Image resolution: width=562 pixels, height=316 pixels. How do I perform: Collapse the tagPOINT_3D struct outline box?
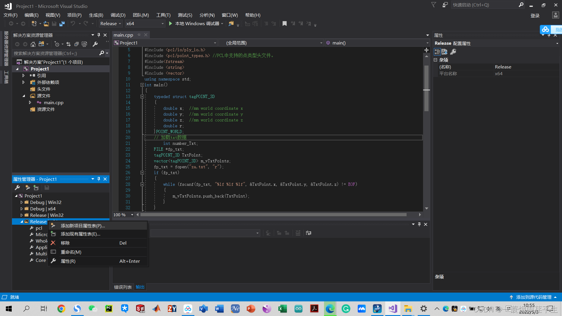[142, 97]
